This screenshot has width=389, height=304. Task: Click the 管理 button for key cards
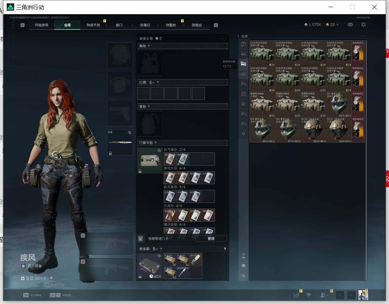pyautogui.click(x=211, y=239)
